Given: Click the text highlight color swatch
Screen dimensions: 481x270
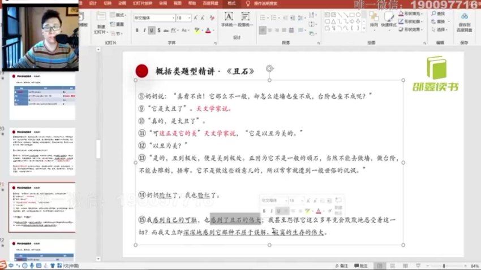Looking at the screenshot, I should 197,31.
